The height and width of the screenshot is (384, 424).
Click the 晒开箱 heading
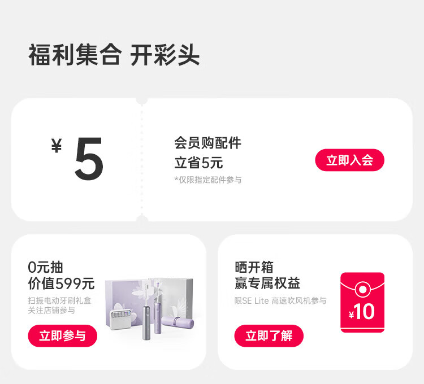click(254, 267)
